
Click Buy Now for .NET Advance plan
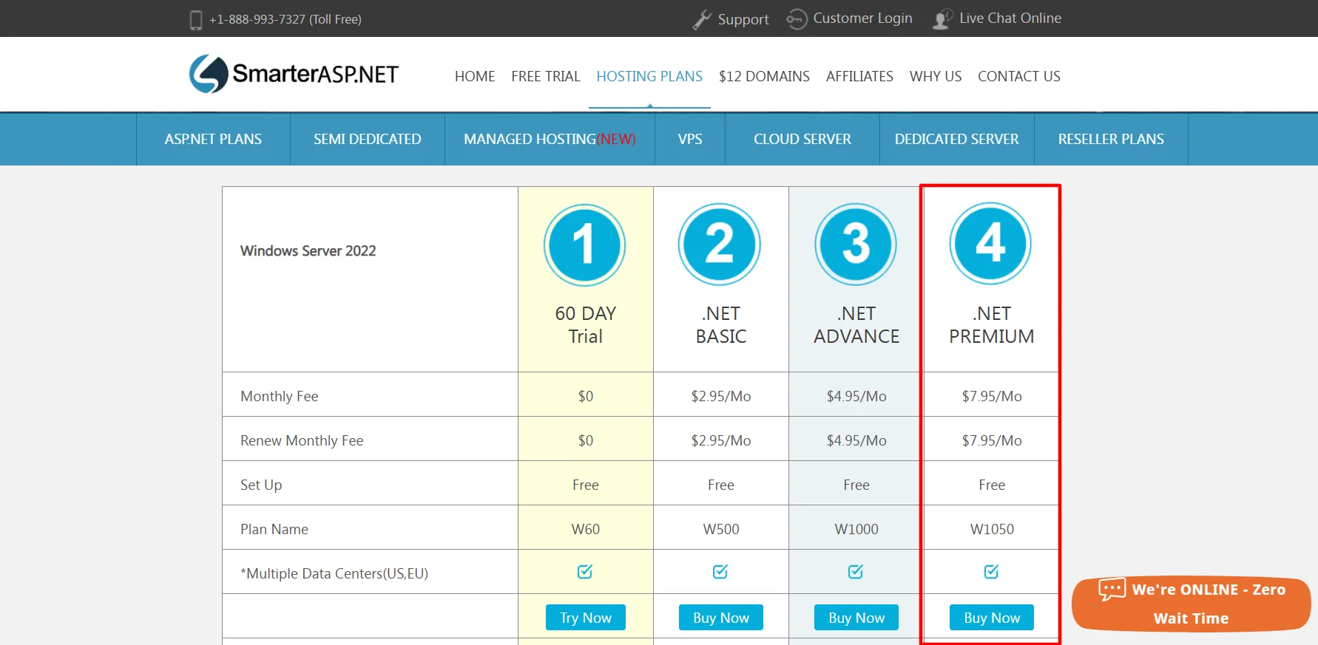tap(856, 618)
